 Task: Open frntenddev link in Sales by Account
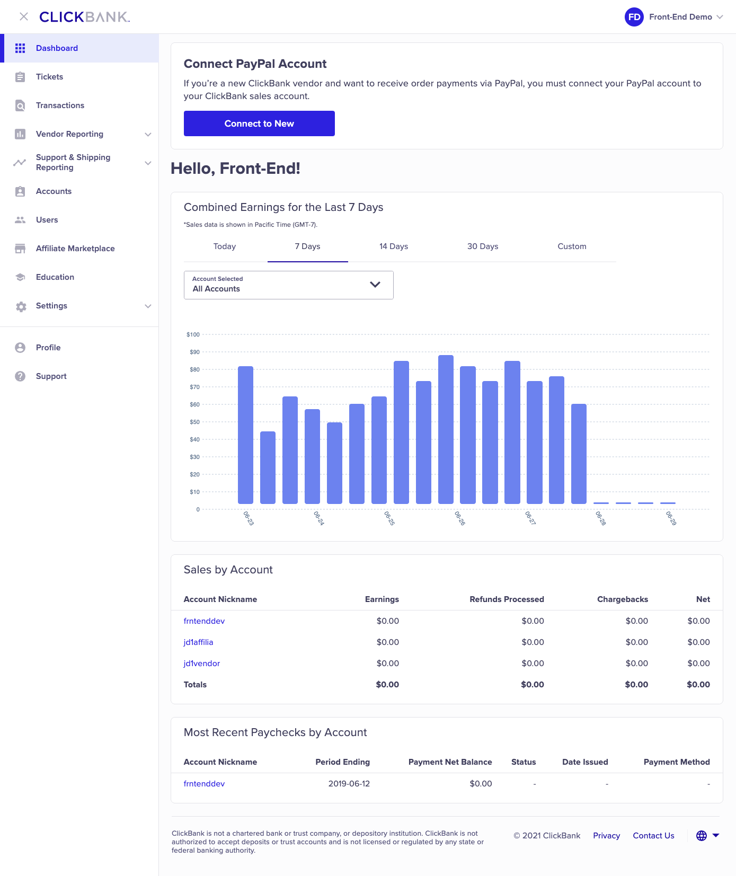click(204, 621)
